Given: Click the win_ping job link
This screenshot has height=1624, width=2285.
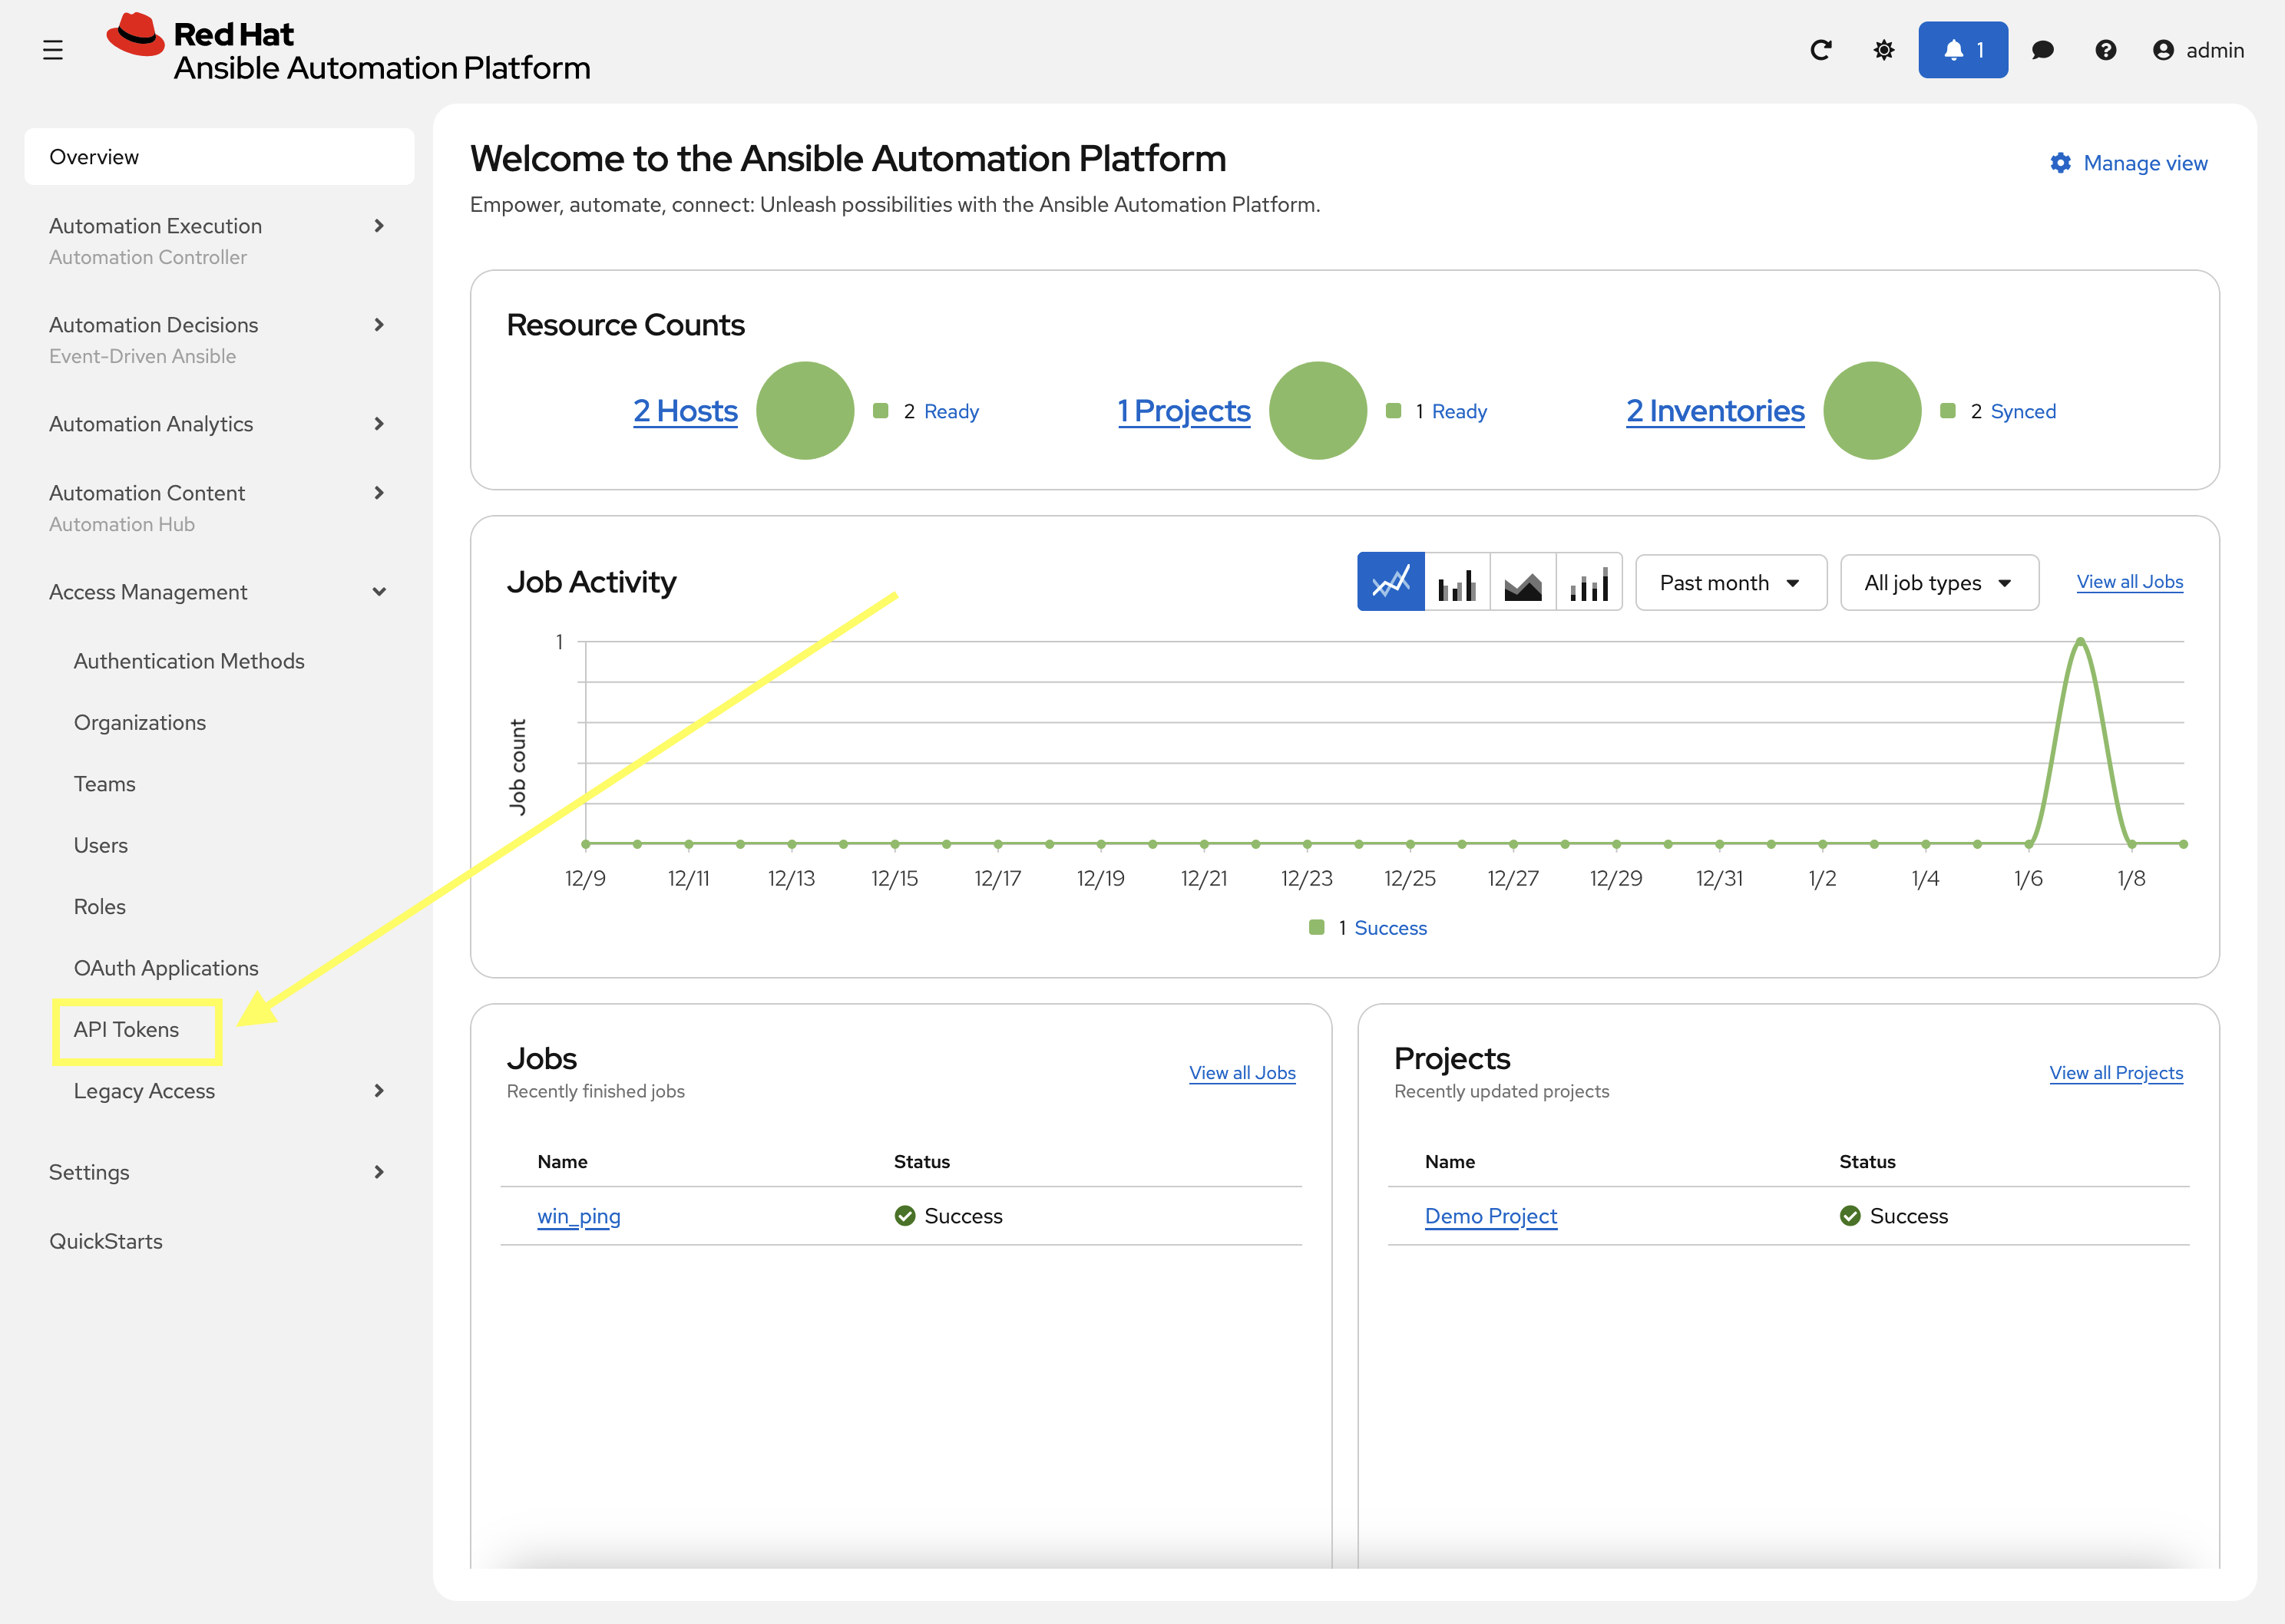Looking at the screenshot, I should tap(578, 1216).
